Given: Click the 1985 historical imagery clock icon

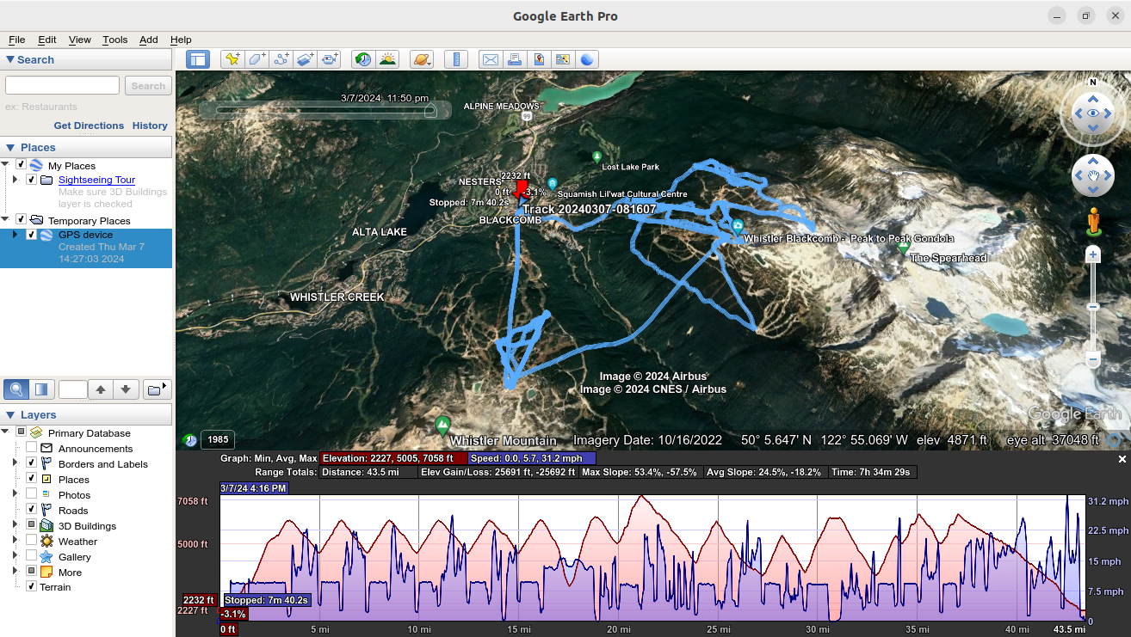Looking at the screenshot, I should coord(190,440).
